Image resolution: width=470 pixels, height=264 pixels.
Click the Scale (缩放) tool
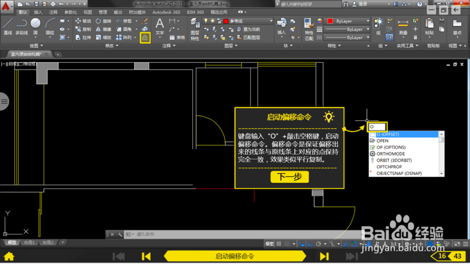point(103,38)
